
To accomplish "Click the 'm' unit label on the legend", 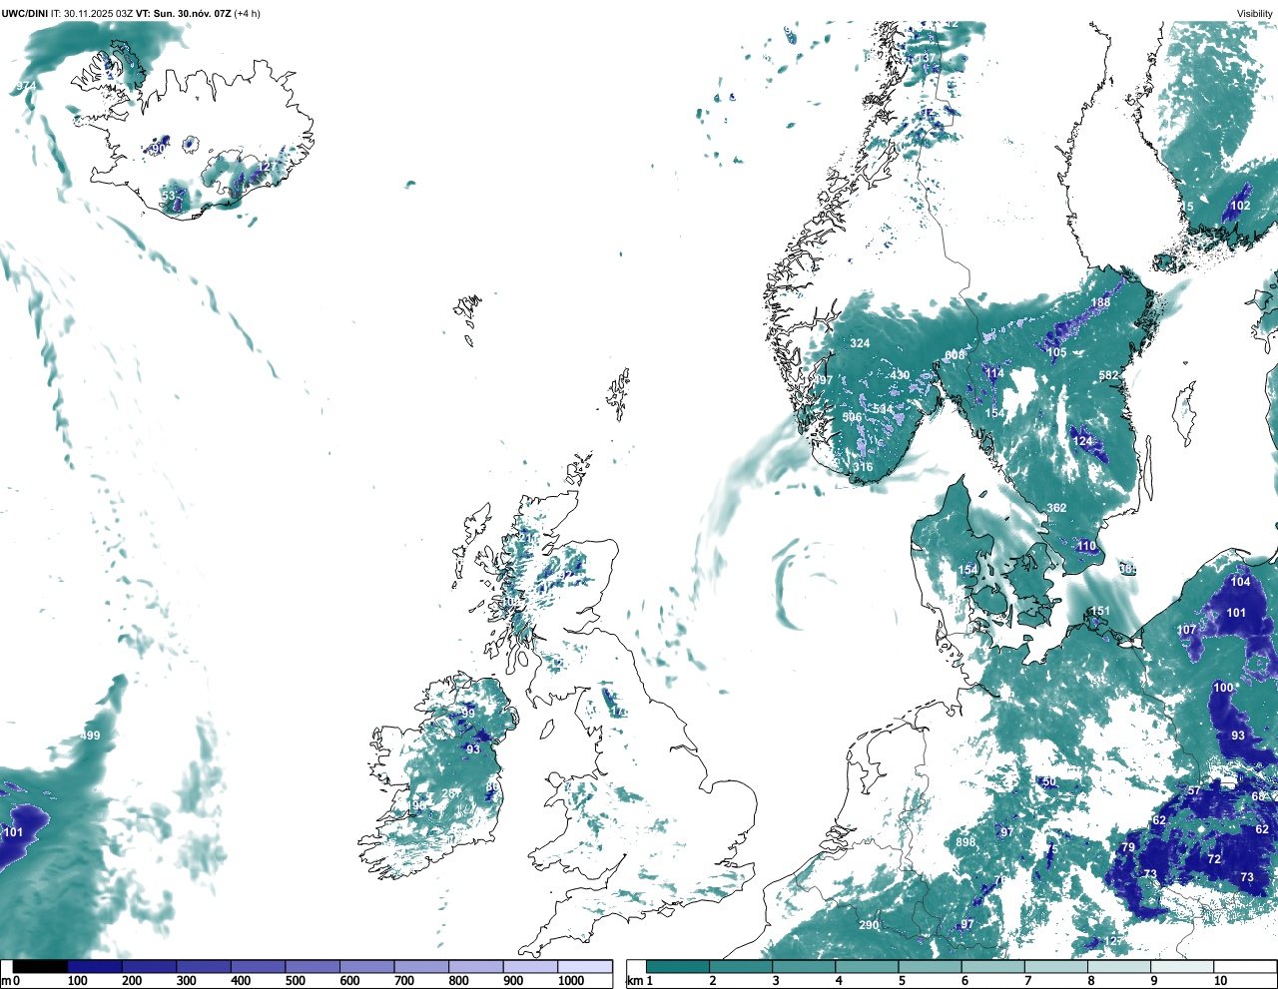I will pos(5,981).
